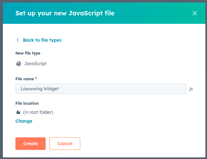Click the "New file type" label
The width and height of the screenshot is (207, 159).
pyautogui.click(x=28, y=53)
